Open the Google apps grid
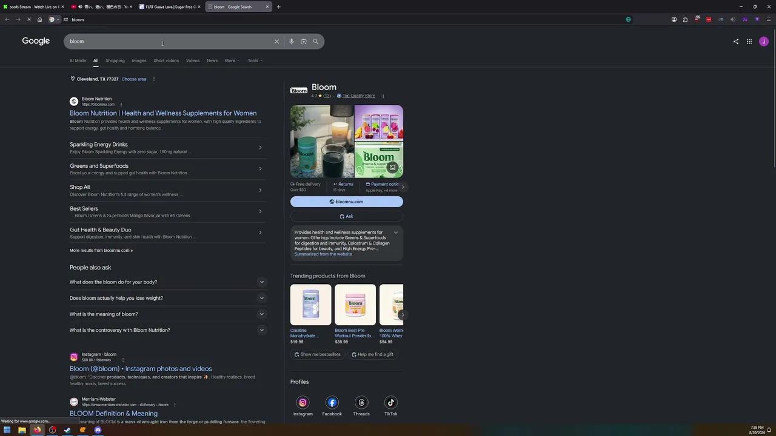 pos(749,41)
